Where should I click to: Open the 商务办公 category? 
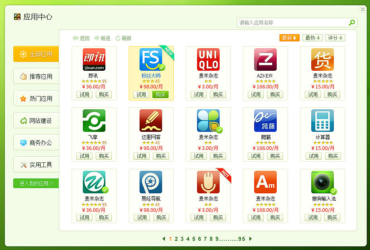coord(36,142)
